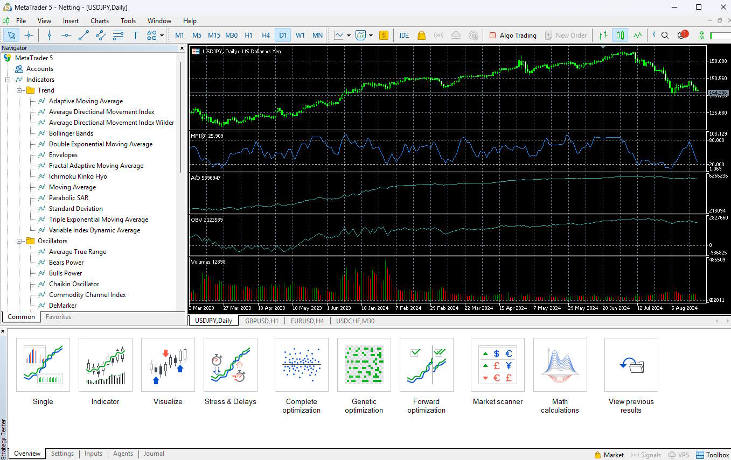Switch chart to MN timeframe

coord(317,36)
